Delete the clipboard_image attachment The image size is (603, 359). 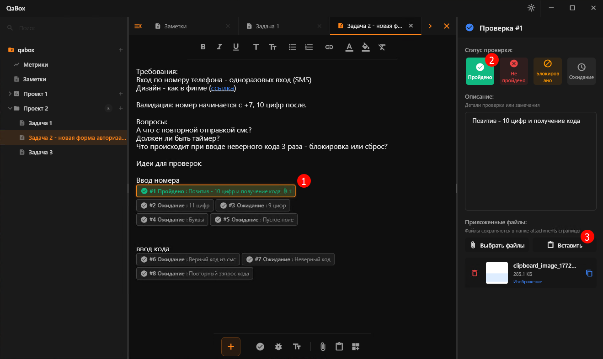475,273
